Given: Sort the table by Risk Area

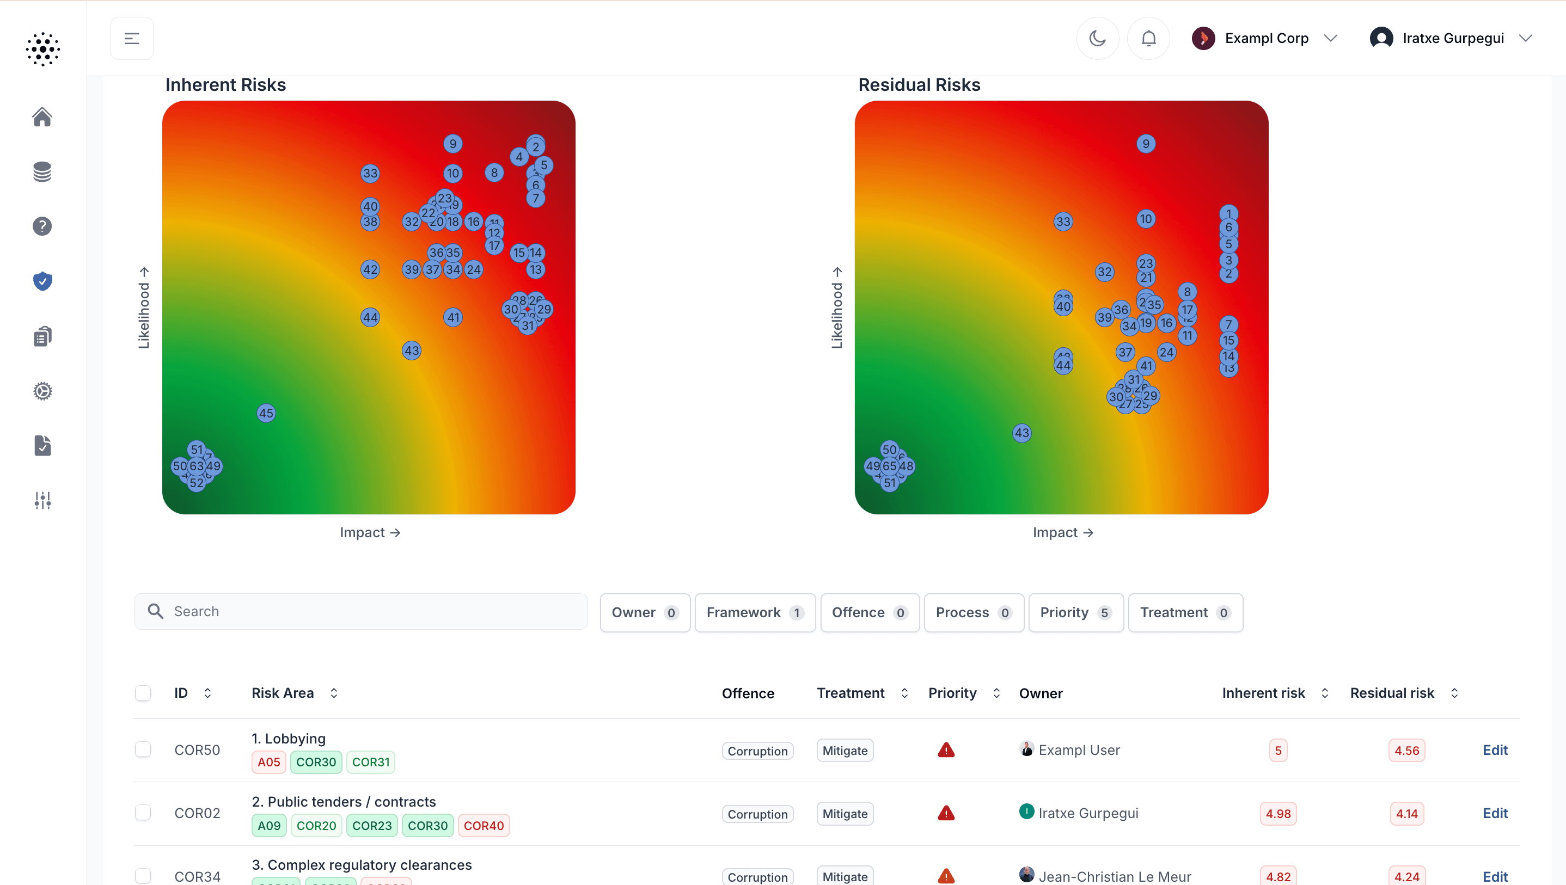Looking at the screenshot, I should tap(334, 692).
